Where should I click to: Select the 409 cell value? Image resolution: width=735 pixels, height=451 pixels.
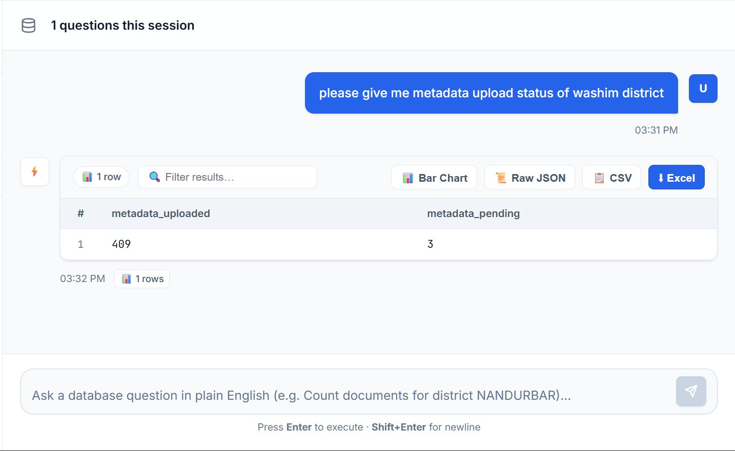121,244
